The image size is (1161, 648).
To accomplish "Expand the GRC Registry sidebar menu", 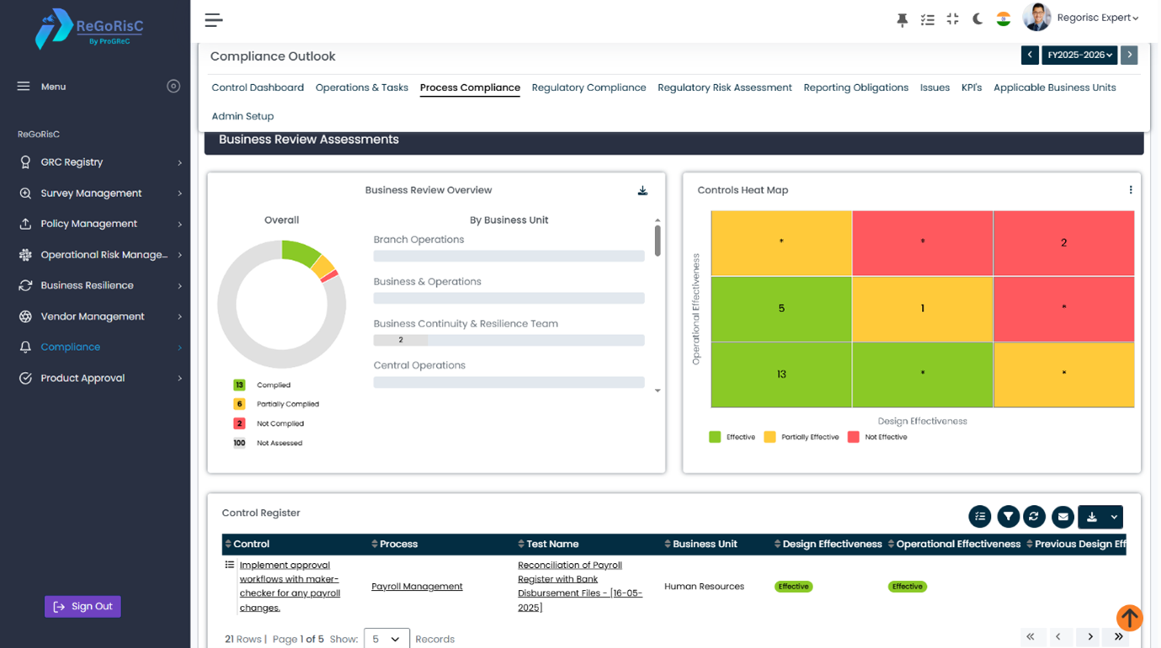I will pyautogui.click(x=99, y=162).
